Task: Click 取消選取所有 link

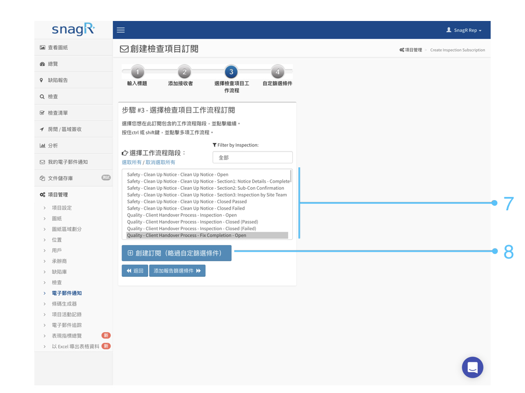Action: click(160, 162)
